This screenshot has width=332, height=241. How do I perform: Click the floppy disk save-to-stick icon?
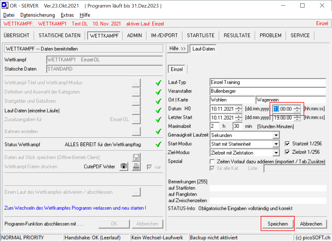[136, 158]
